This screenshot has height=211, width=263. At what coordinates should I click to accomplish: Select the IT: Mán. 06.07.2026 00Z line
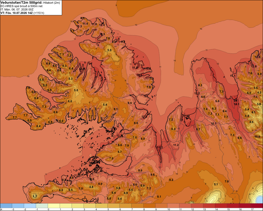(17, 9)
